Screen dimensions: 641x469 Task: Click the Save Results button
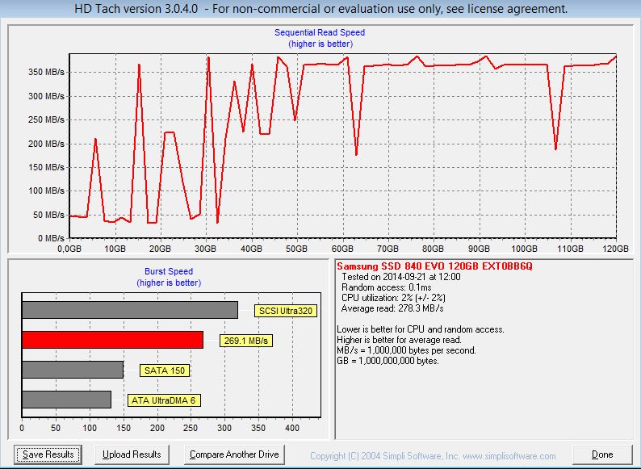point(49,454)
